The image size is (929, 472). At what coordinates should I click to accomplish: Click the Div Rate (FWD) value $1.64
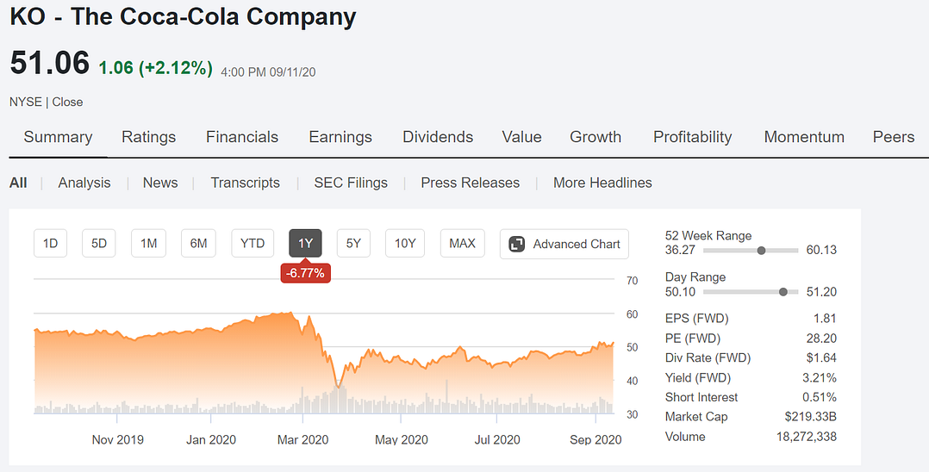(821, 357)
